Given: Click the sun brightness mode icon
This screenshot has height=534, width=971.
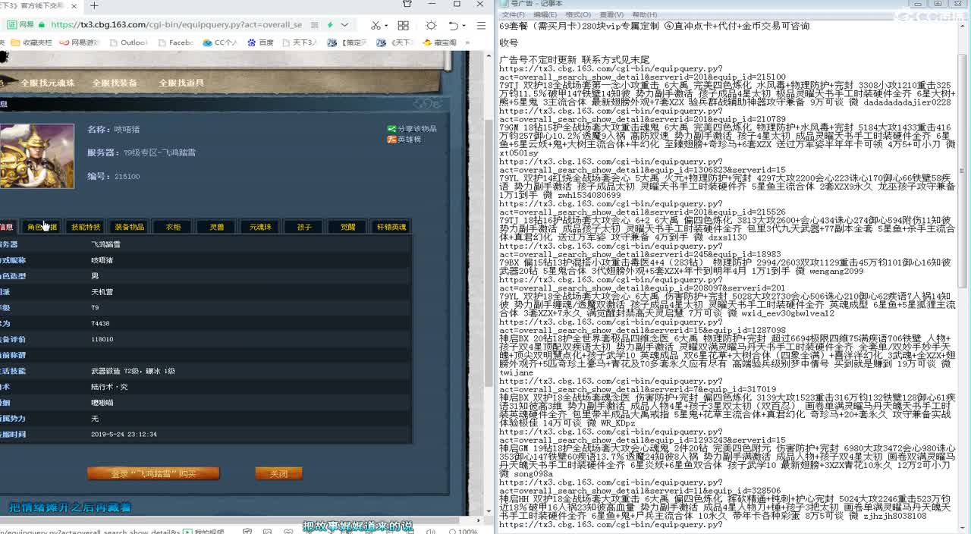Looking at the screenshot, I should tap(431, 25).
